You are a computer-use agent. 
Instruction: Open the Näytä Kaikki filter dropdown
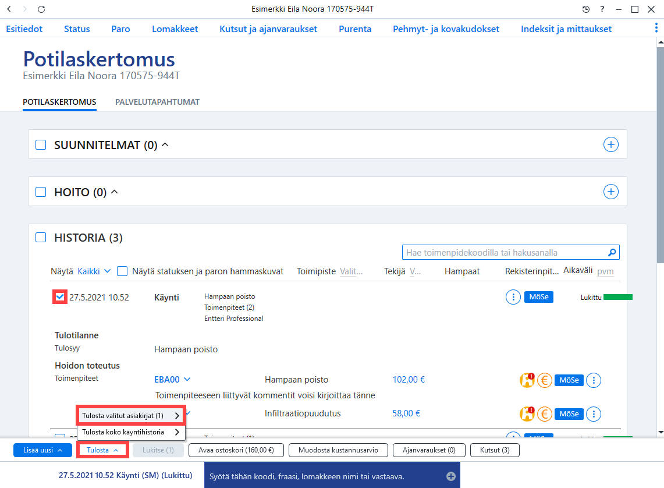[94, 271]
